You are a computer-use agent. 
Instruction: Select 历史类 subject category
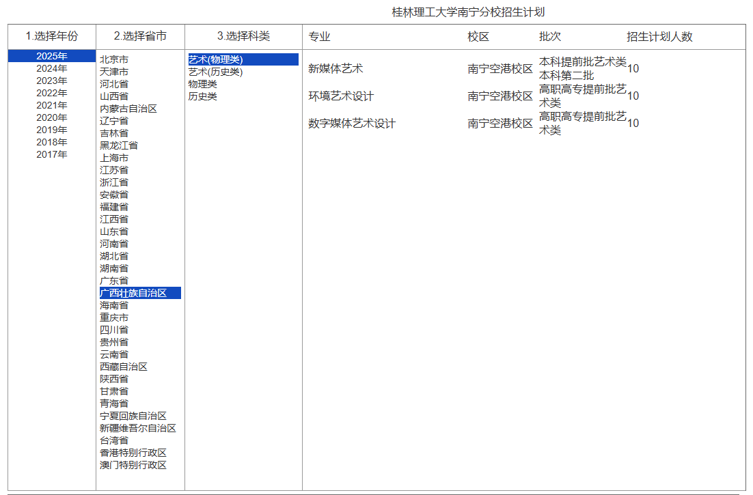tap(203, 96)
